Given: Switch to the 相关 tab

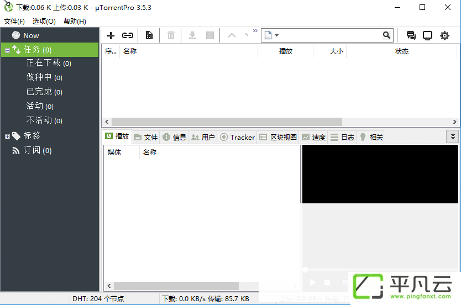Looking at the screenshot, I should coord(371,137).
